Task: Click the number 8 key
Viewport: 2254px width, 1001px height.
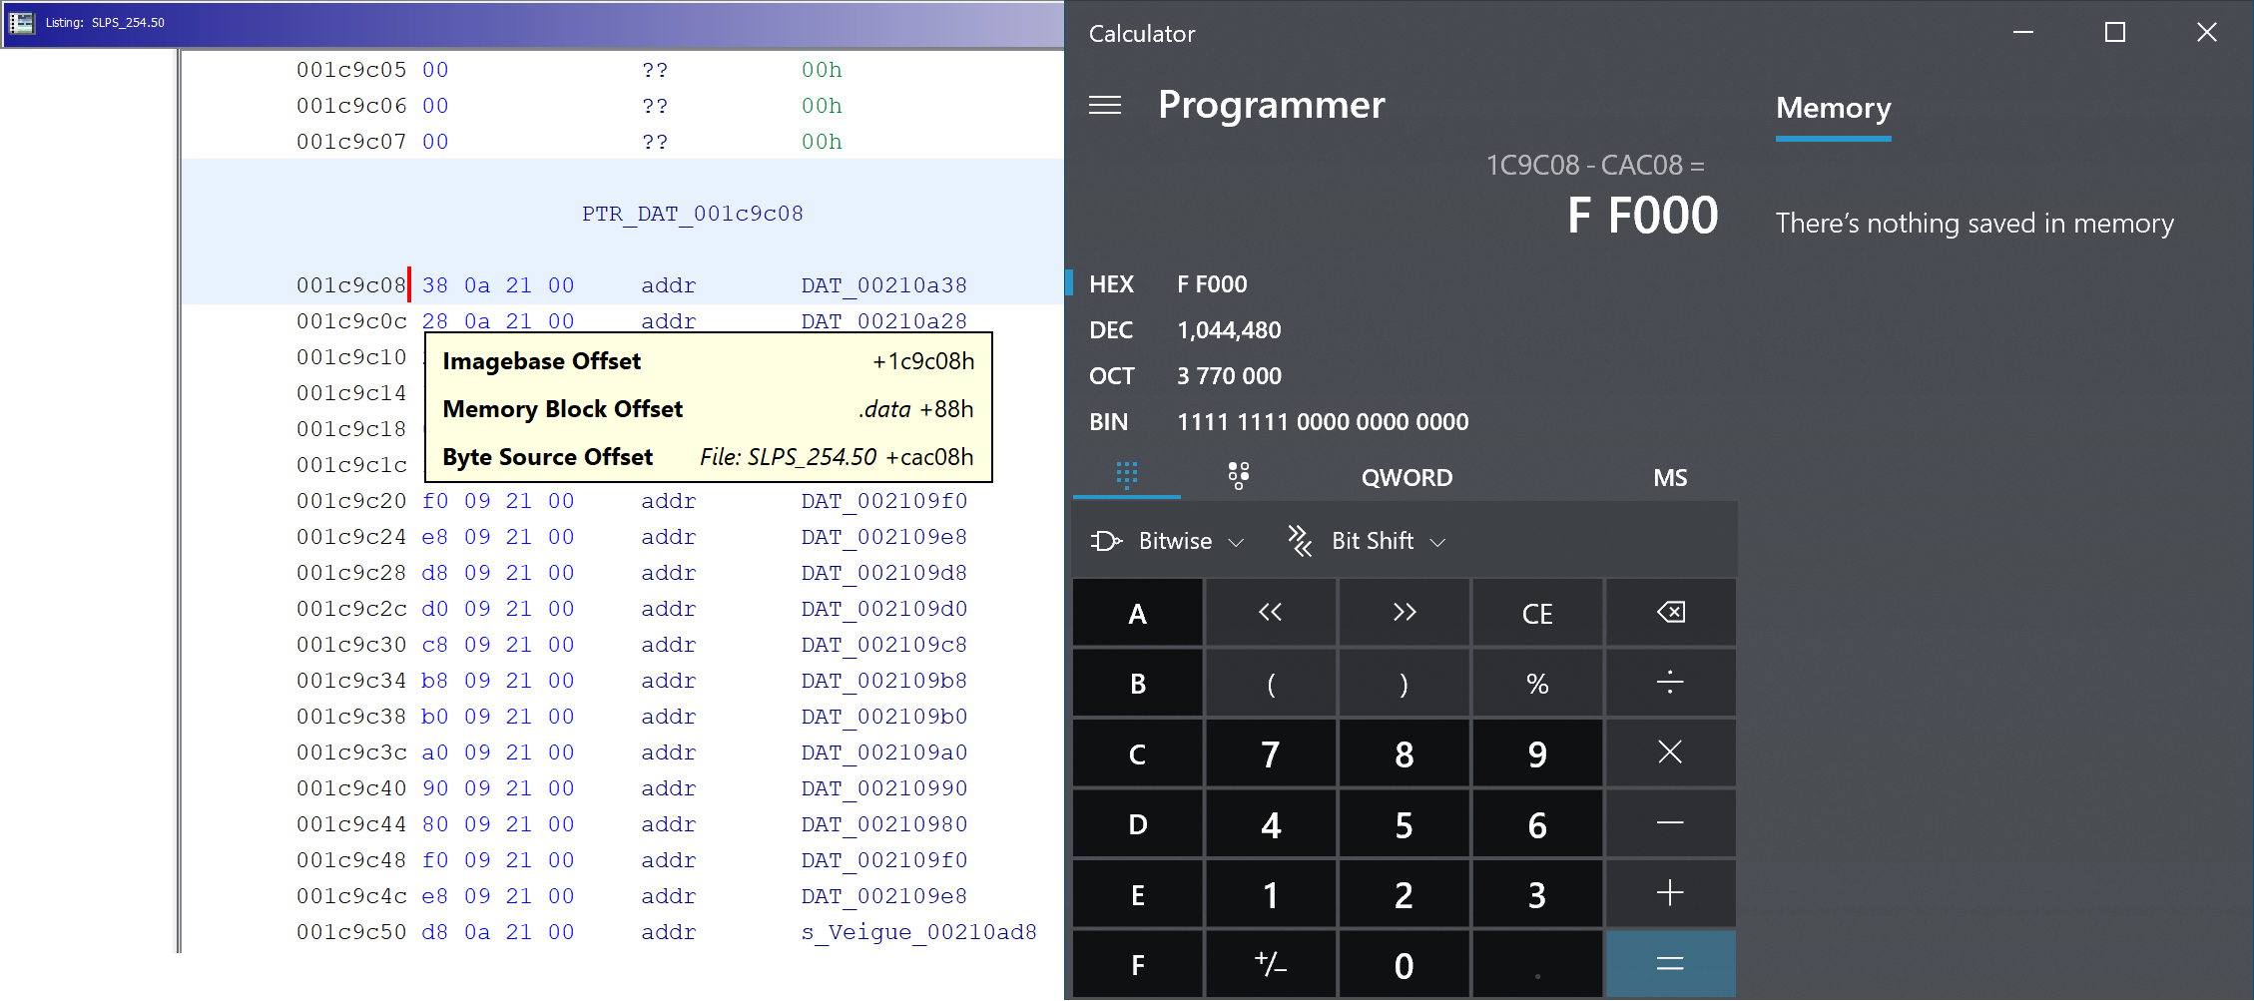Action: click(x=1404, y=752)
